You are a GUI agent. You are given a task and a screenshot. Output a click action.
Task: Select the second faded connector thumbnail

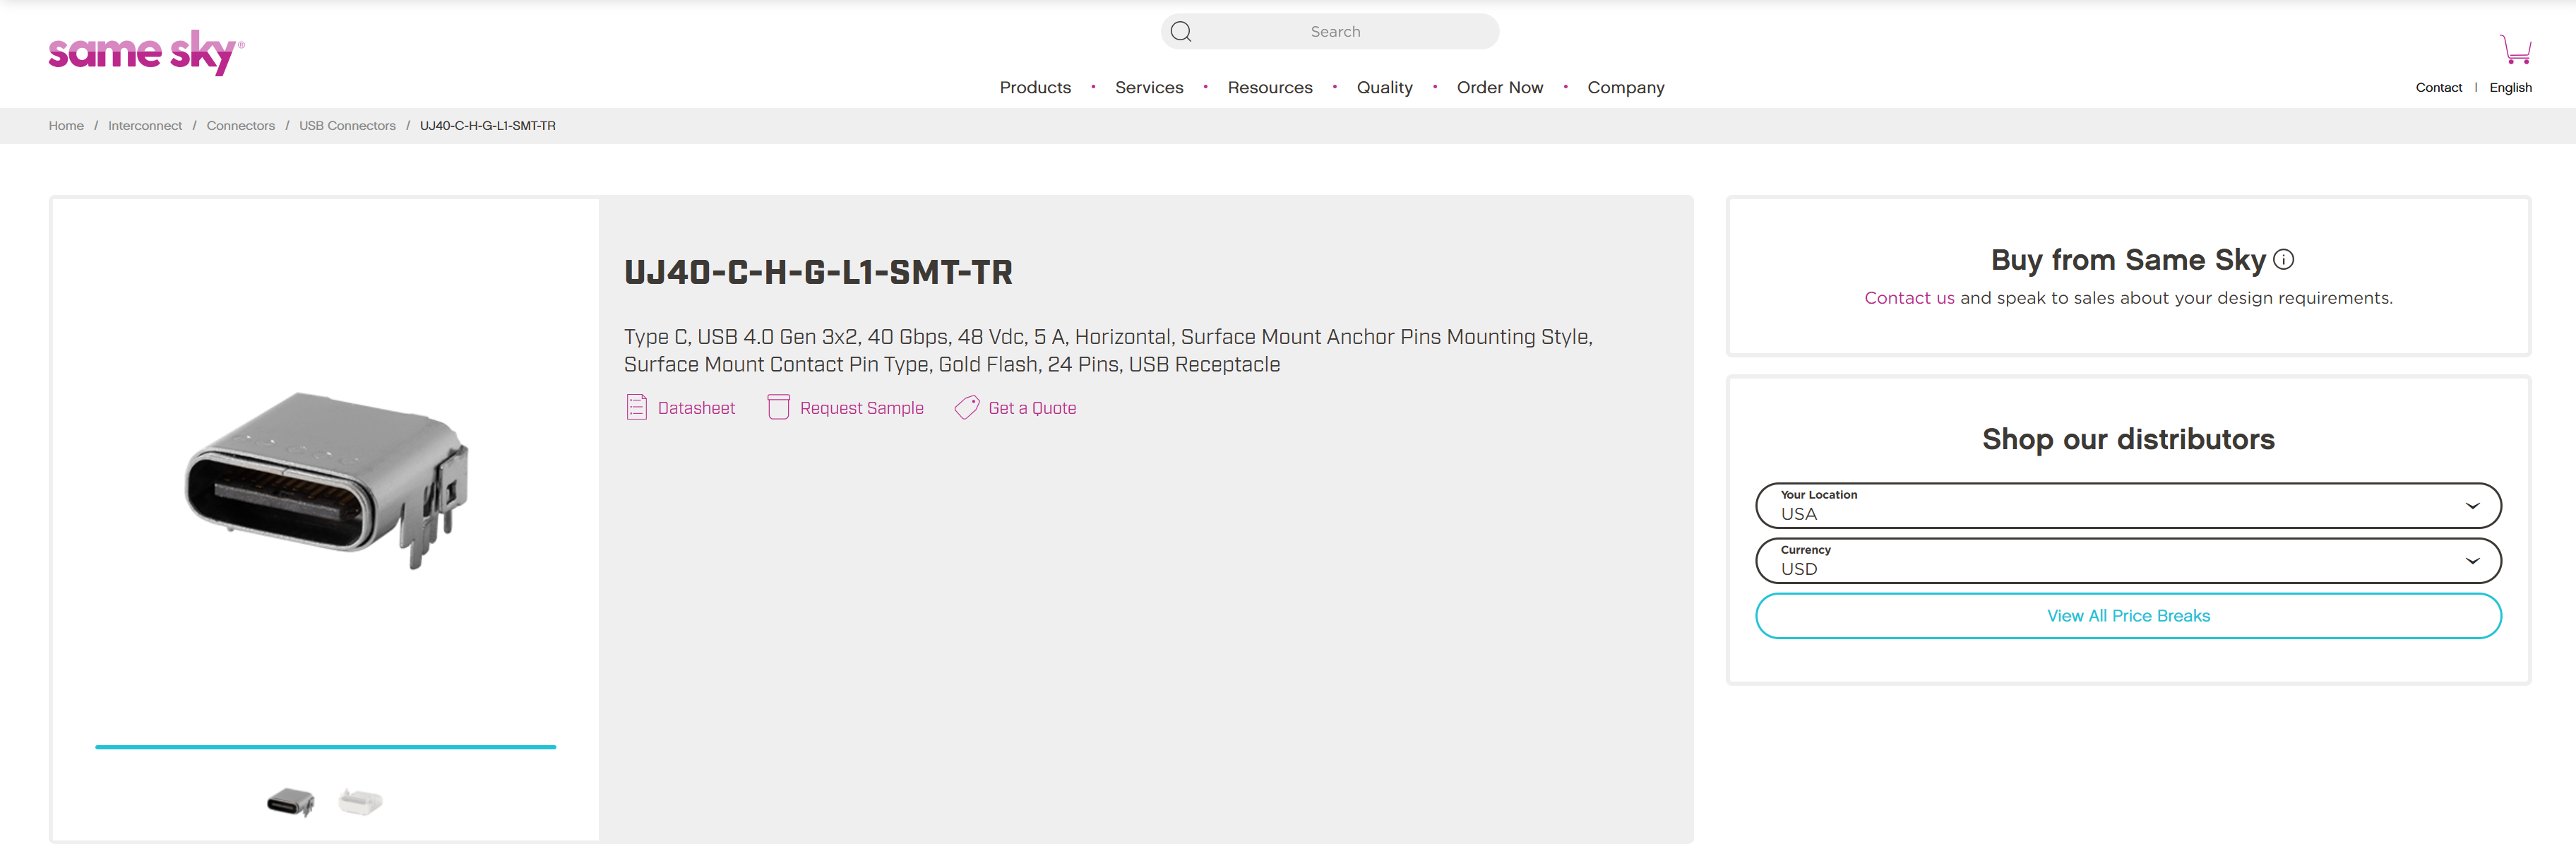[x=360, y=802]
